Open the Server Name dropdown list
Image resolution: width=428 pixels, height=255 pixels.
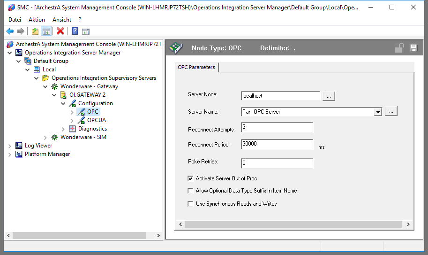(x=378, y=112)
